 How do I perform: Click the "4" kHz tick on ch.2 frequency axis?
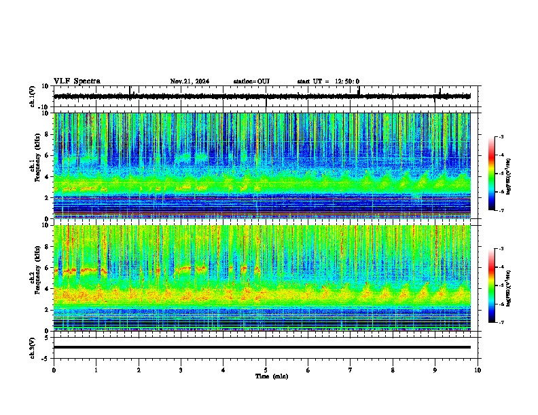pyautogui.click(x=48, y=289)
